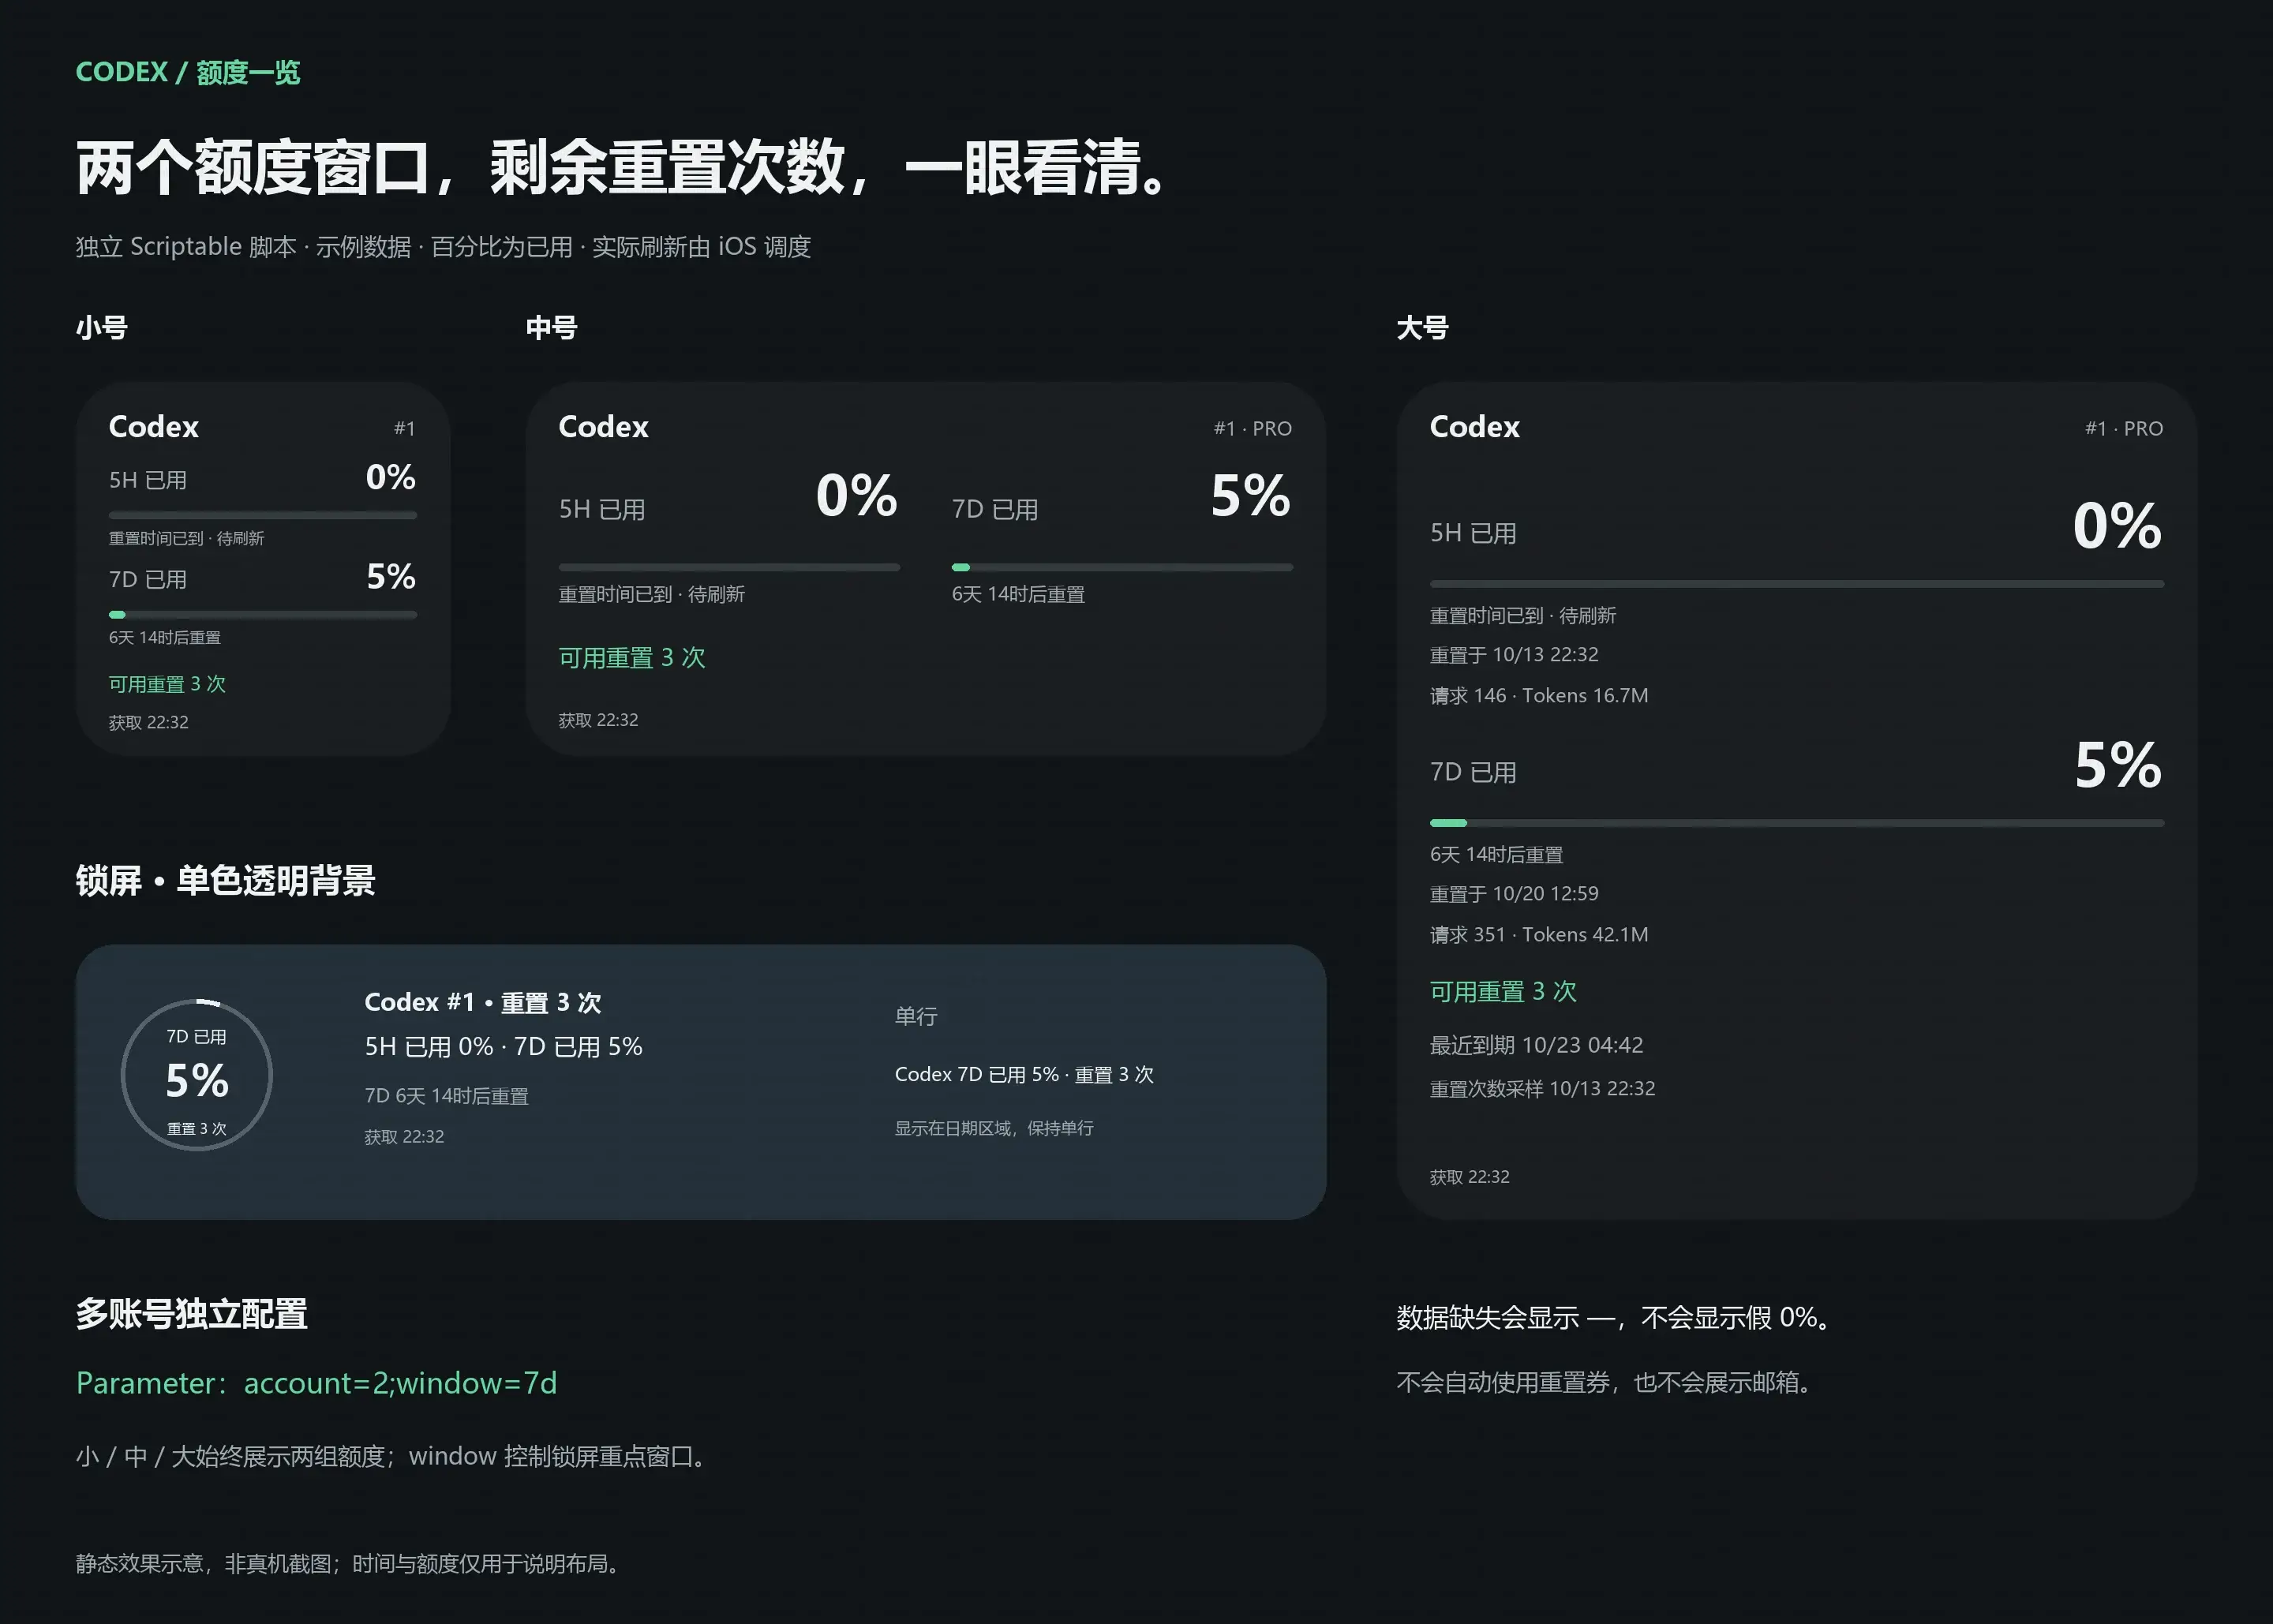
Task: Click the circular 7D 已用 5% lock screen gauge
Action: coord(197,1075)
